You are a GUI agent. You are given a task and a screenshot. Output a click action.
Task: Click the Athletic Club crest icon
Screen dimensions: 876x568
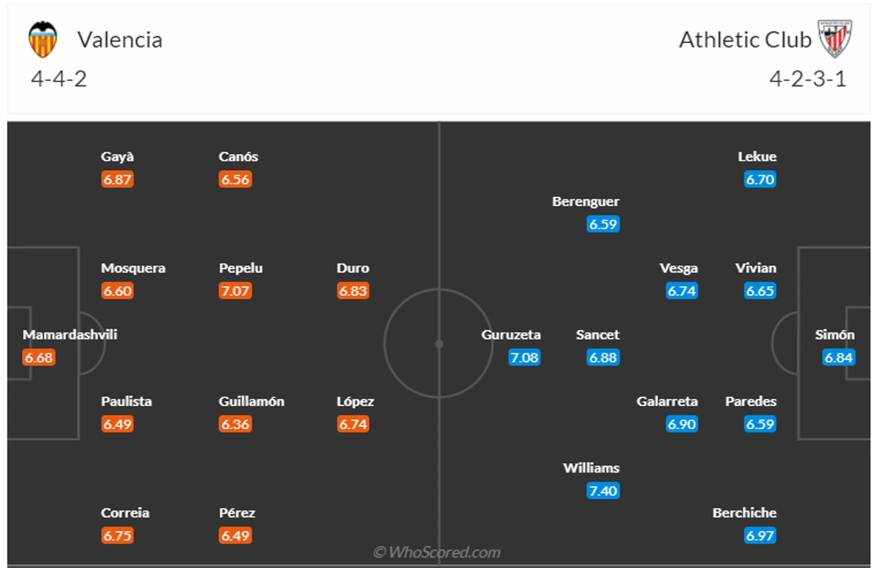pyautogui.click(x=835, y=38)
